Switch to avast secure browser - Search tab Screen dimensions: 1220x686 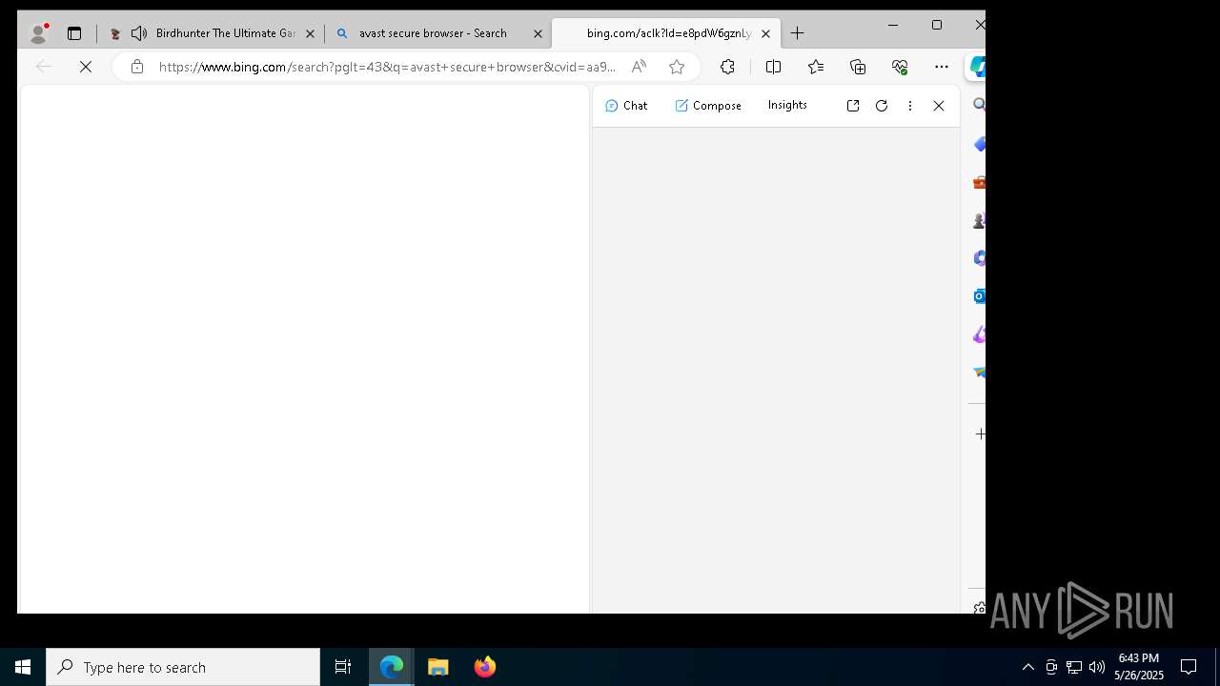[433, 33]
